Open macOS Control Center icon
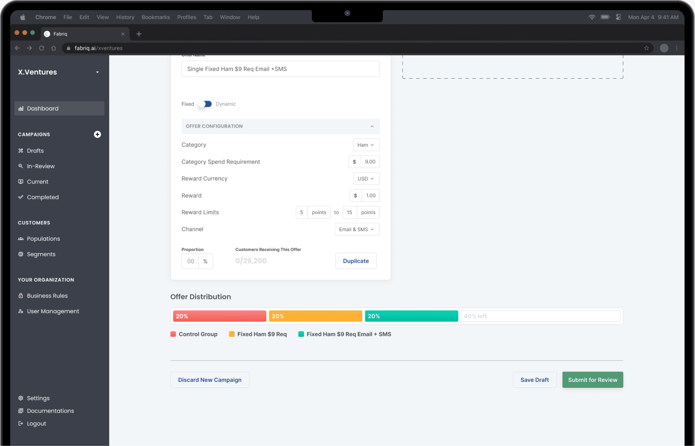Screen dimensions: 695x446 [618, 17]
